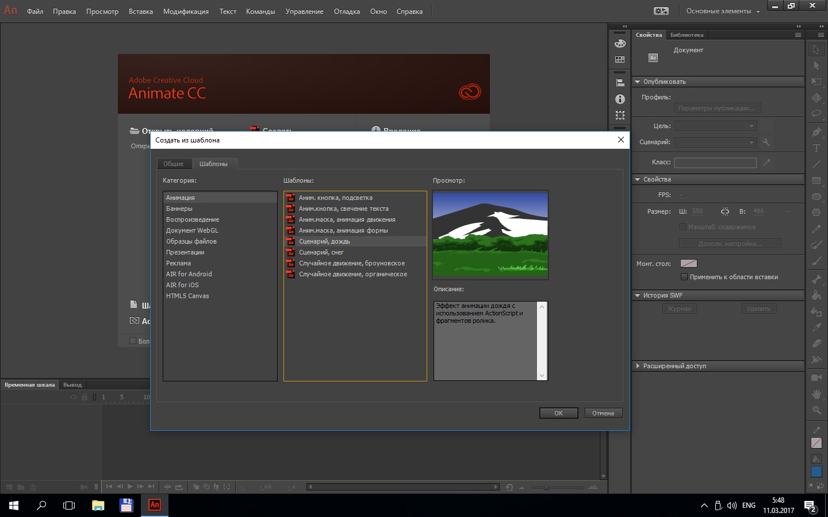Viewport: 828px width, 517px height.
Task: Click the wrench icon next to Сценарий
Action: click(x=766, y=142)
